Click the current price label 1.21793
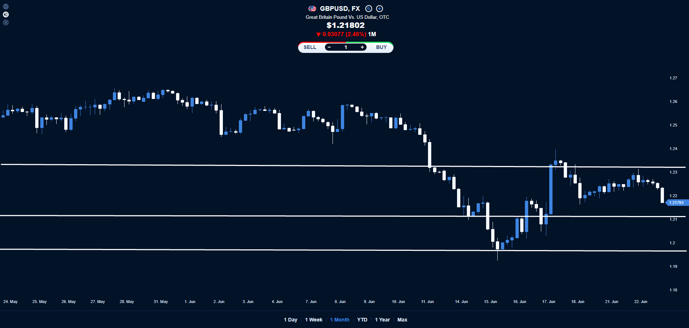The height and width of the screenshot is (328, 689). pos(676,203)
